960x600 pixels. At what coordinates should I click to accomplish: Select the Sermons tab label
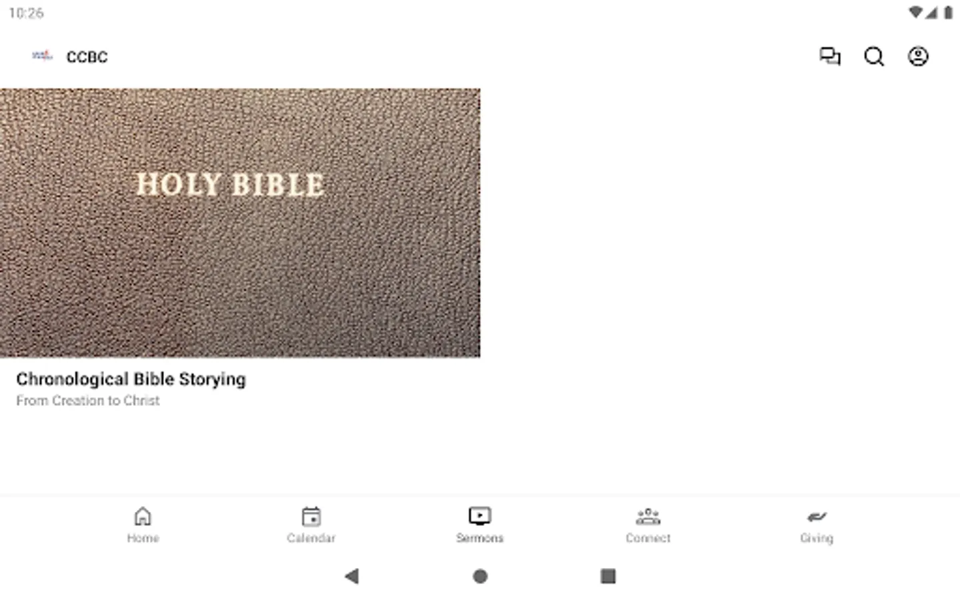point(480,538)
